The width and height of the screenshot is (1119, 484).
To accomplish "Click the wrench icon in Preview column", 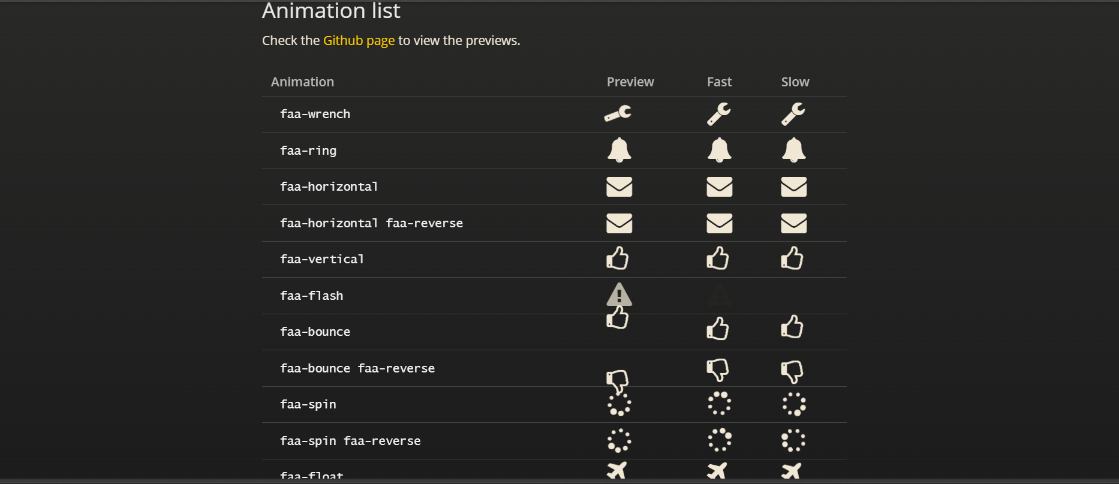I will point(618,113).
